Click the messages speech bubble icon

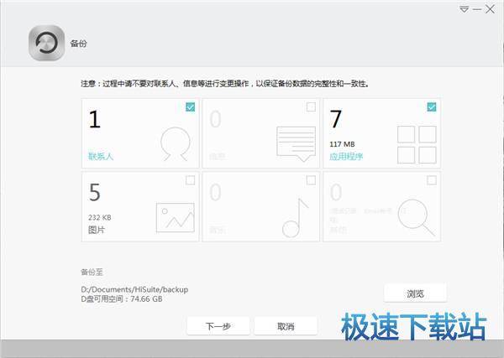tap(296, 144)
